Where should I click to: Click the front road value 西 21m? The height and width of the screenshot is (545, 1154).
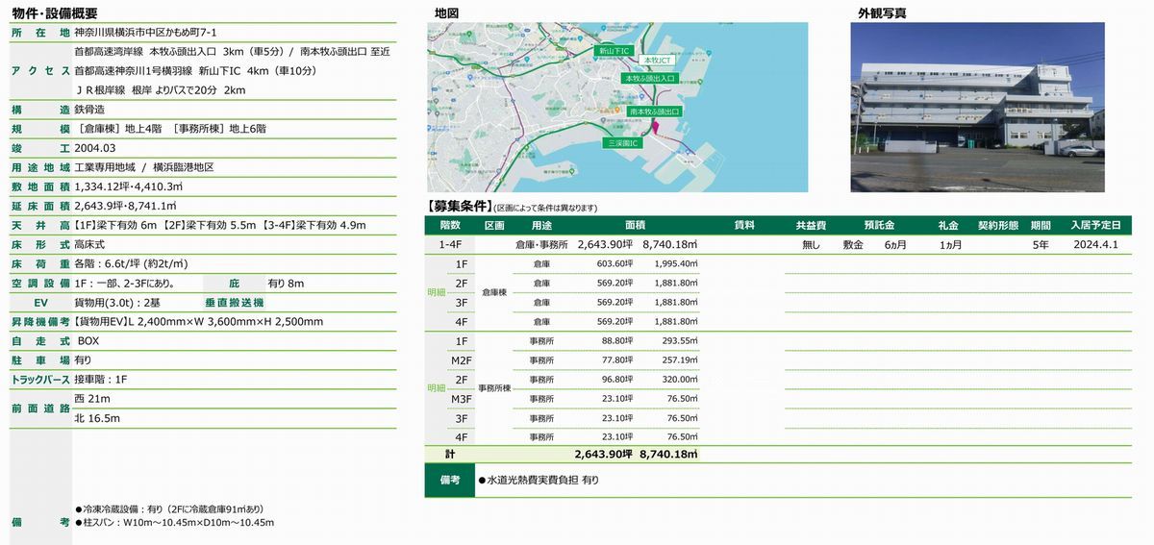[92, 398]
